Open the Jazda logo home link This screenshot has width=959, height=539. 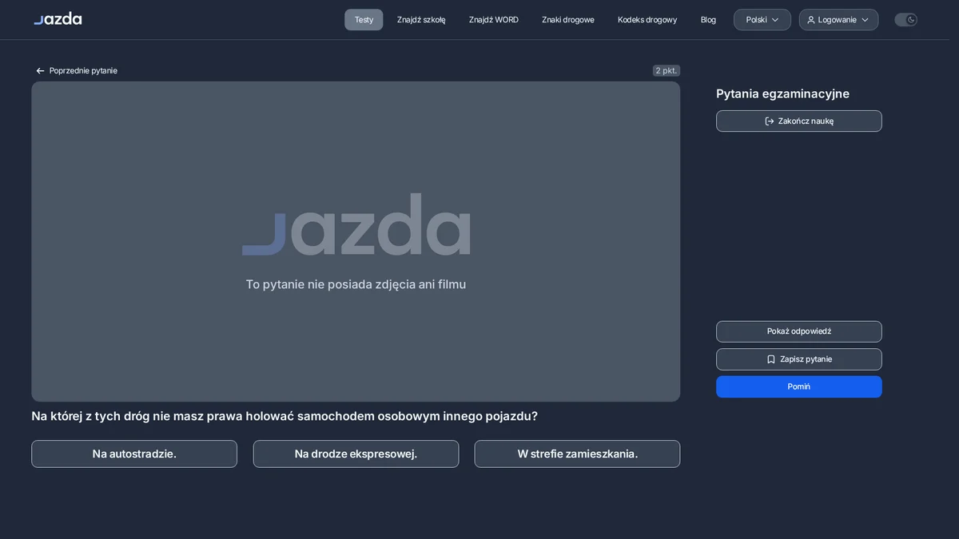58,19
